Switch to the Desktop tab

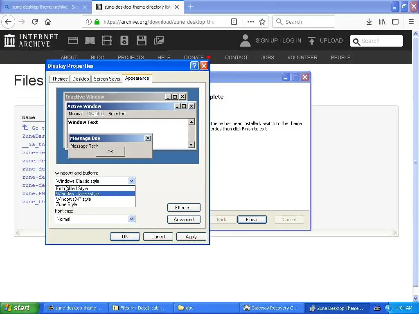point(81,79)
